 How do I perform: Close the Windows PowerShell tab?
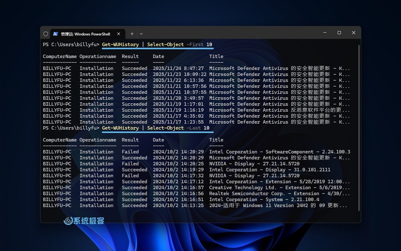pos(119,34)
